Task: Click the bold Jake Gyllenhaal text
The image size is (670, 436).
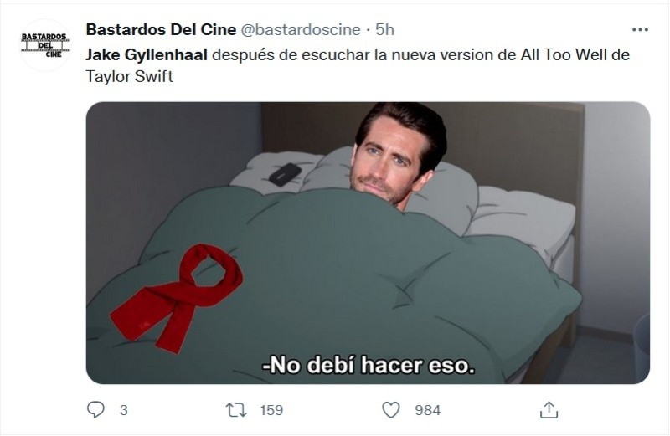Action: click(x=147, y=54)
